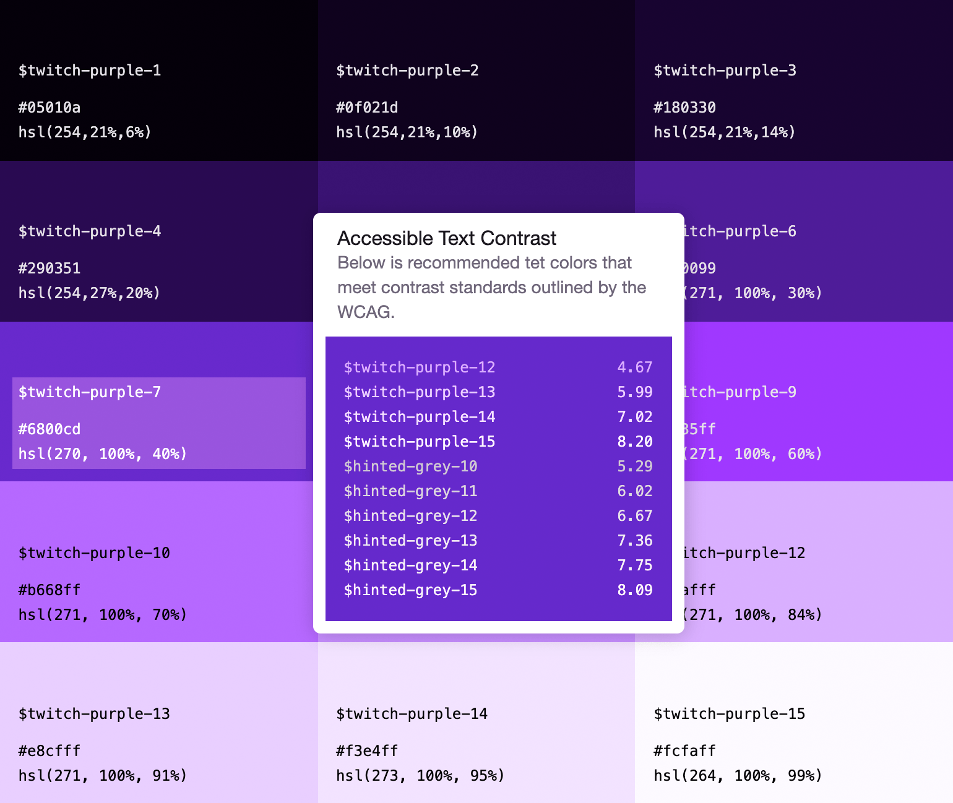
Task: Select $twitch-purple-14 row in contrast popup
Action: click(x=498, y=417)
